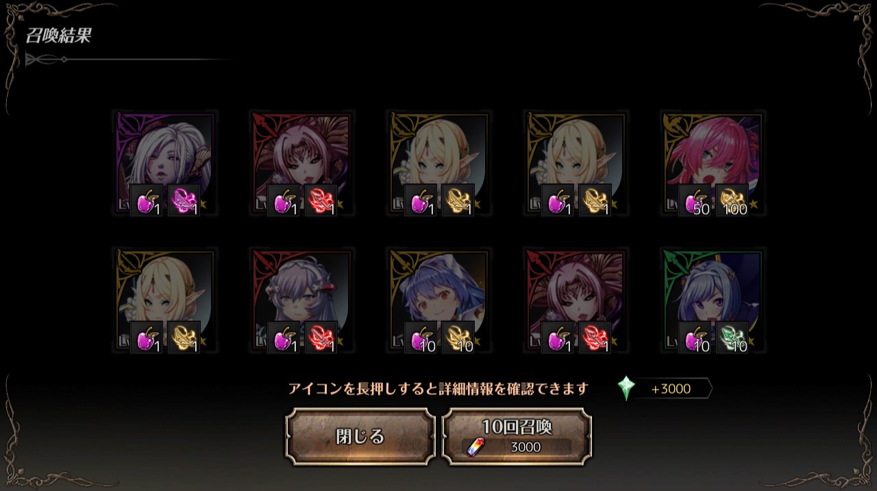Select the pink-haired character with 50 apples
The height and width of the screenshot is (491, 877).
(713, 164)
